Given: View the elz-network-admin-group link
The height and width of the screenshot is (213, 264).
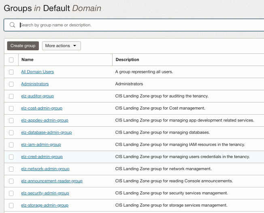Looking at the screenshot, I should (45, 169).
